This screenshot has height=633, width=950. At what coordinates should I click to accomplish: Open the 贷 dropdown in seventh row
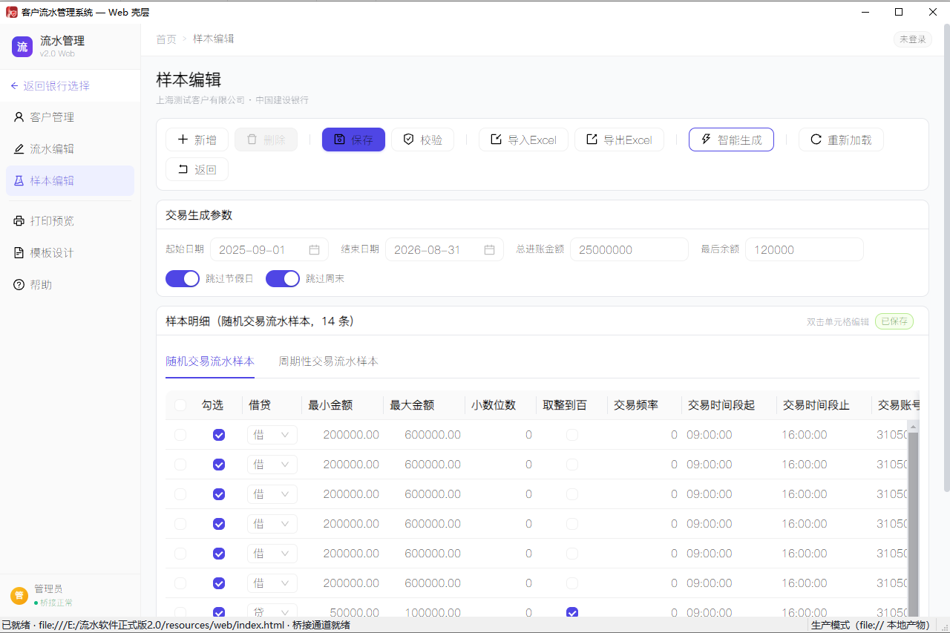point(272,611)
